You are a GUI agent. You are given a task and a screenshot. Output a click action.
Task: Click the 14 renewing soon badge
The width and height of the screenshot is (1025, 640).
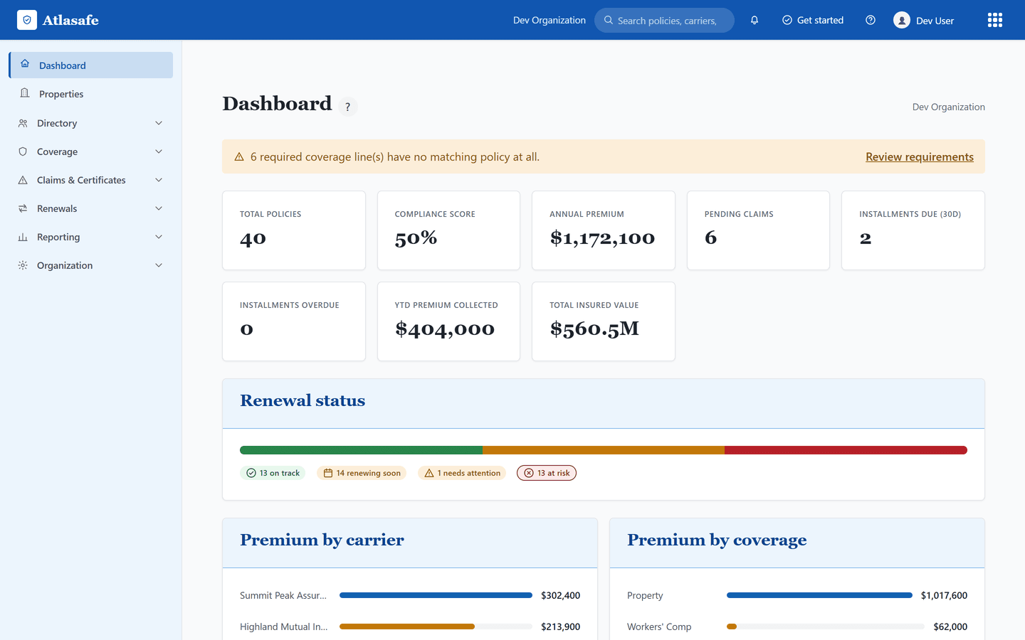tap(362, 473)
